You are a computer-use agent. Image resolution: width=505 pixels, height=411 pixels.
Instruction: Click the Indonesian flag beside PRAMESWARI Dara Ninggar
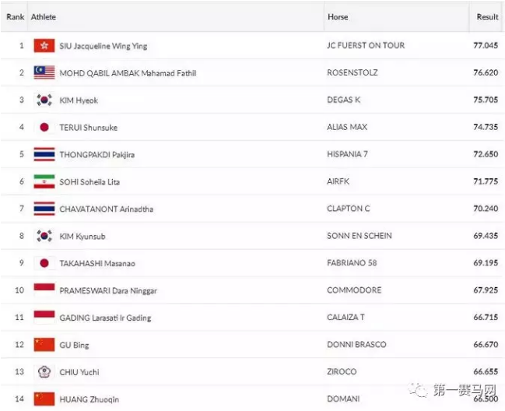44,290
